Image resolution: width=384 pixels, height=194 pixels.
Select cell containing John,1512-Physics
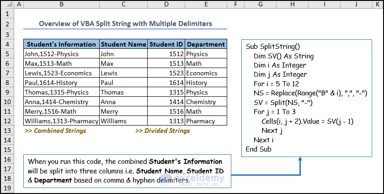(x=61, y=54)
